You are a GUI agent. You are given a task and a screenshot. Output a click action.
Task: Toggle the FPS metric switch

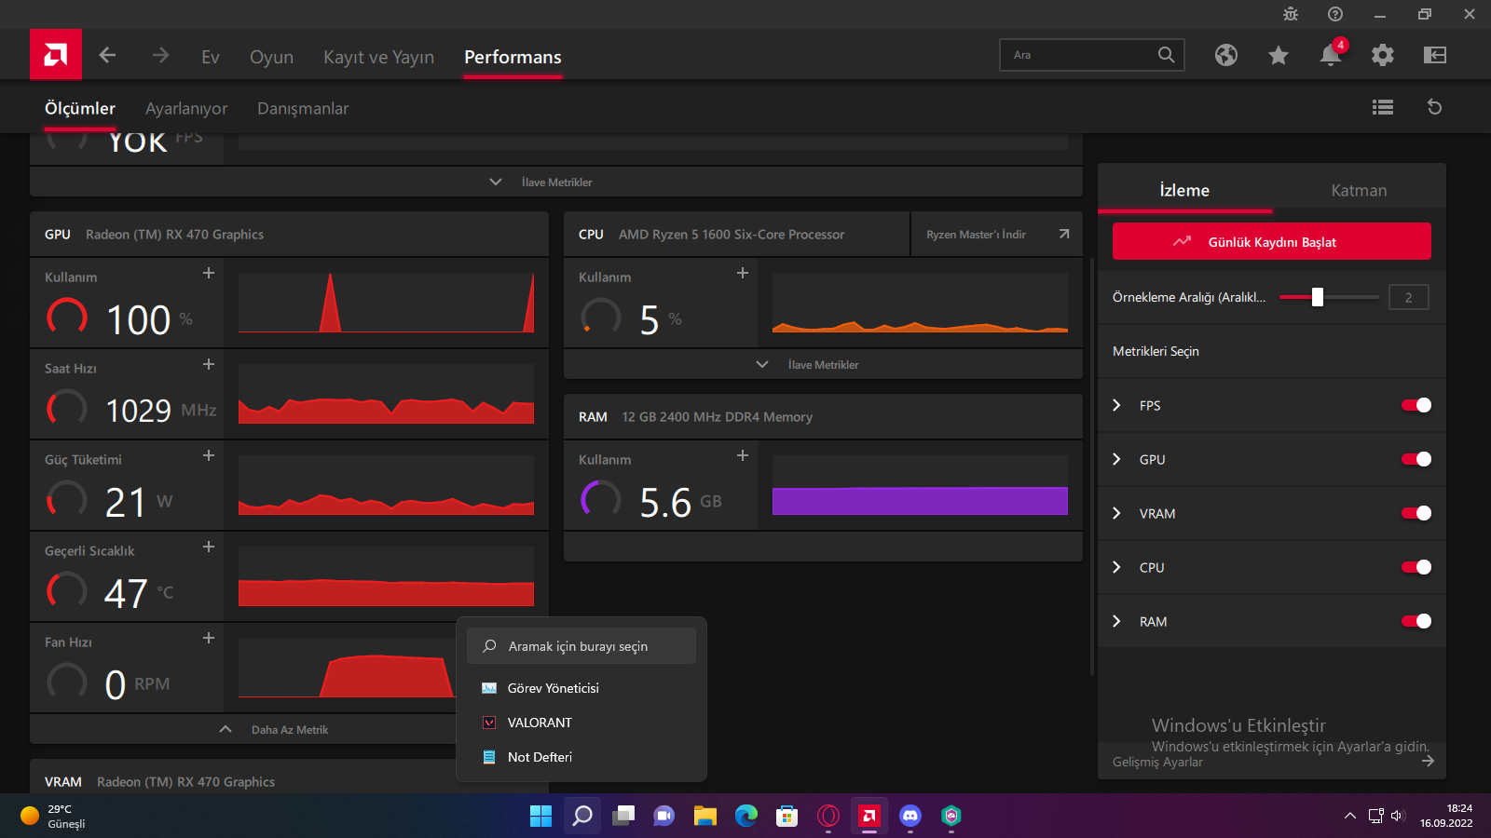click(1416, 405)
